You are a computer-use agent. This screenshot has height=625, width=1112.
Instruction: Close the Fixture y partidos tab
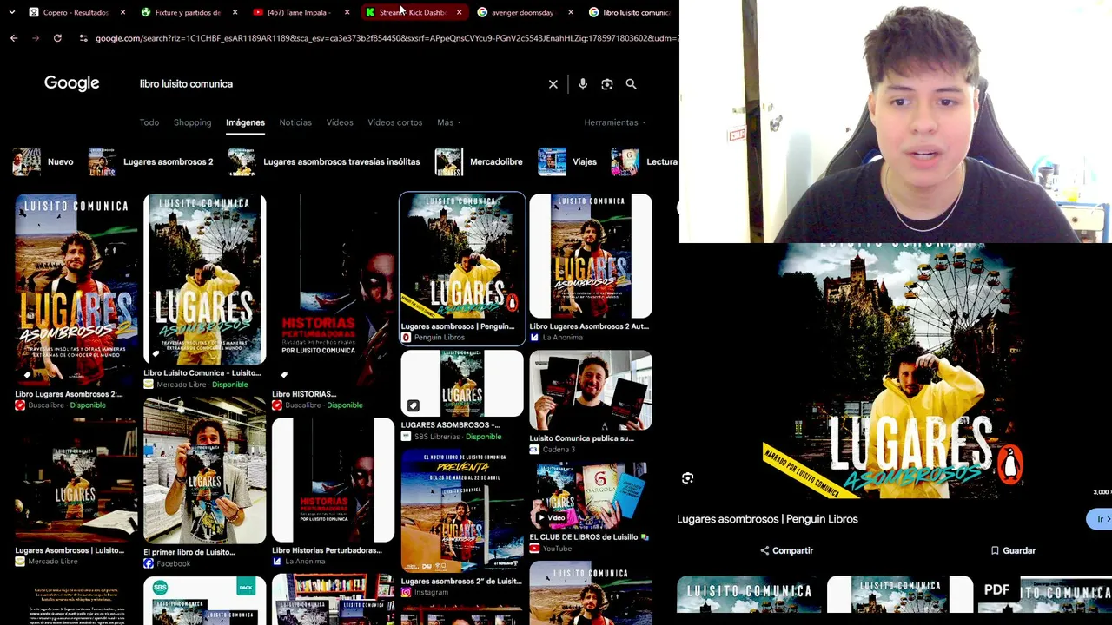(x=235, y=12)
